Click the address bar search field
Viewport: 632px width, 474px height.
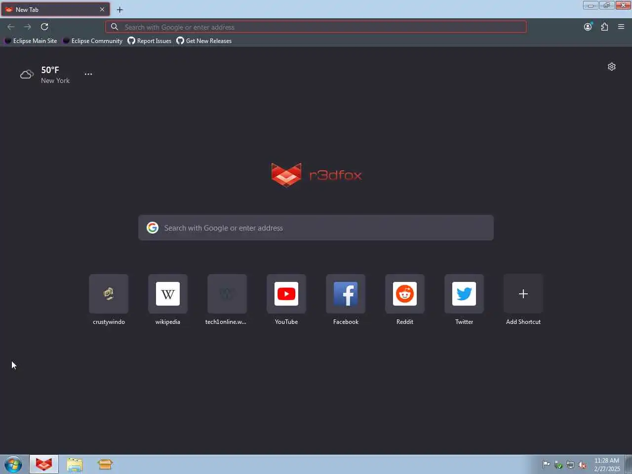pyautogui.click(x=316, y=27)
